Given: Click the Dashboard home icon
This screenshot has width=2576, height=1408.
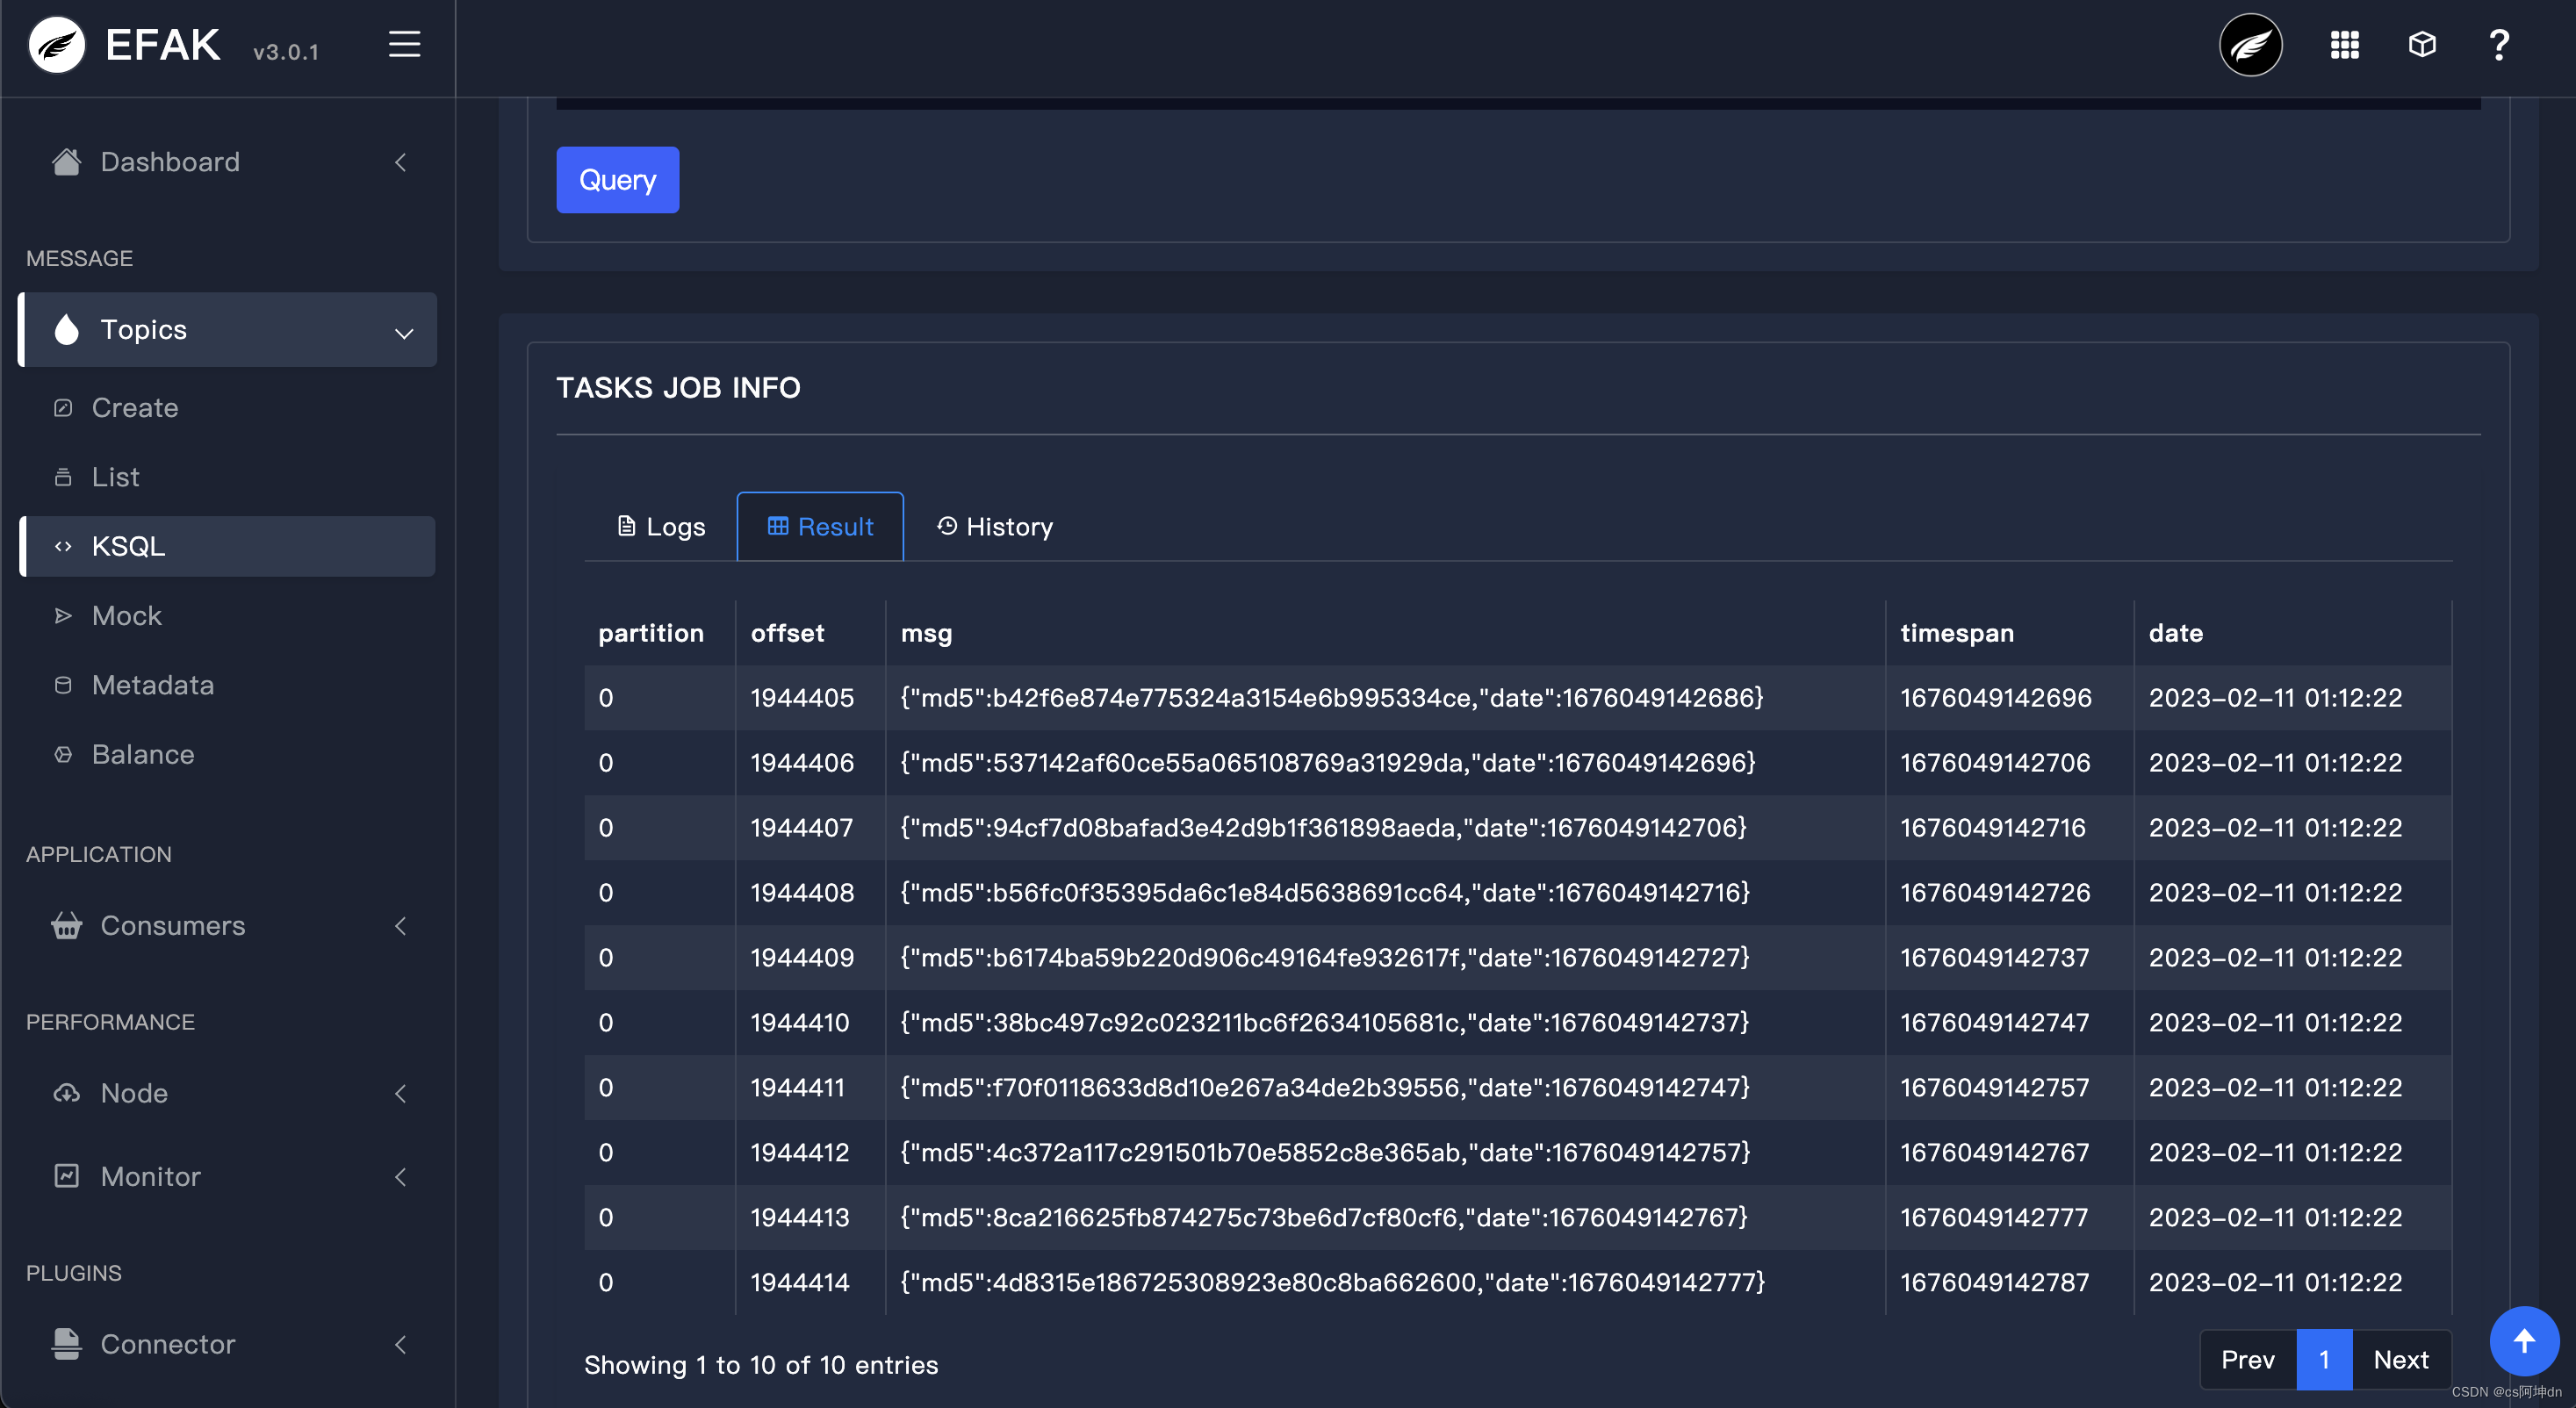Looking at the screenshot, I should (66, 162).
